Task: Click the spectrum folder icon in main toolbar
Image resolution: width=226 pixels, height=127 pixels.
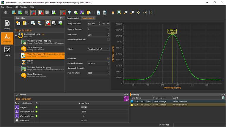Action: coord(89,12)
